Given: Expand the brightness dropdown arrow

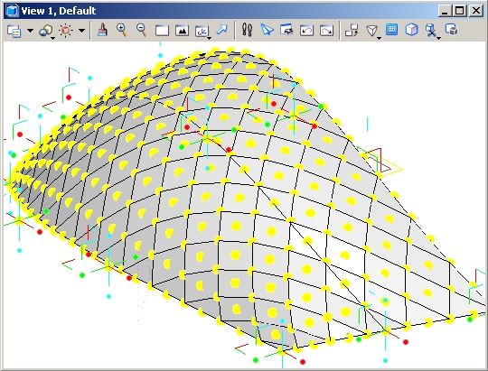Looking at the screenshot, I should pos(81,31).
